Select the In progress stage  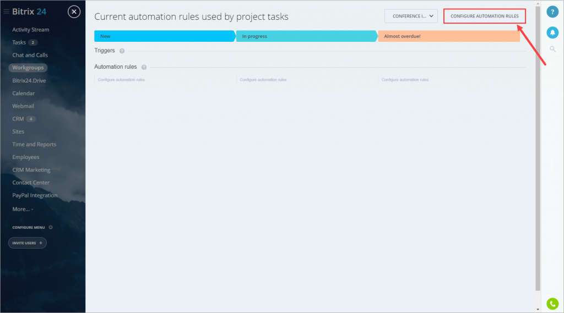[306, 36]
